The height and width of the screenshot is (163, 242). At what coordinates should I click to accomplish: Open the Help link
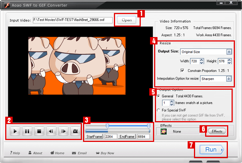click(x=15, y=153)
